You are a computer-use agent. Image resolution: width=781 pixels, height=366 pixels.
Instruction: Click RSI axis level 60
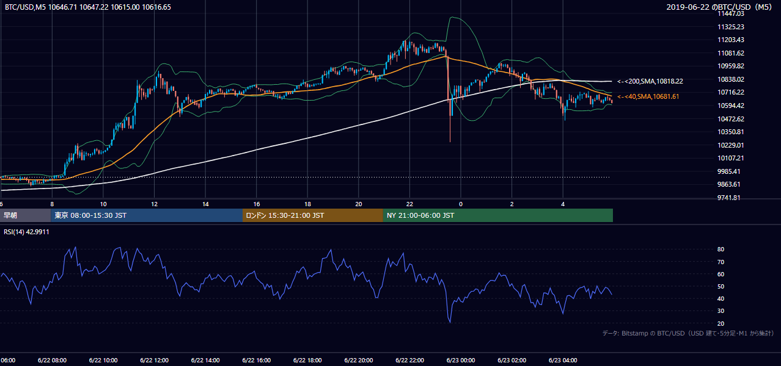(x=721, y=274)
